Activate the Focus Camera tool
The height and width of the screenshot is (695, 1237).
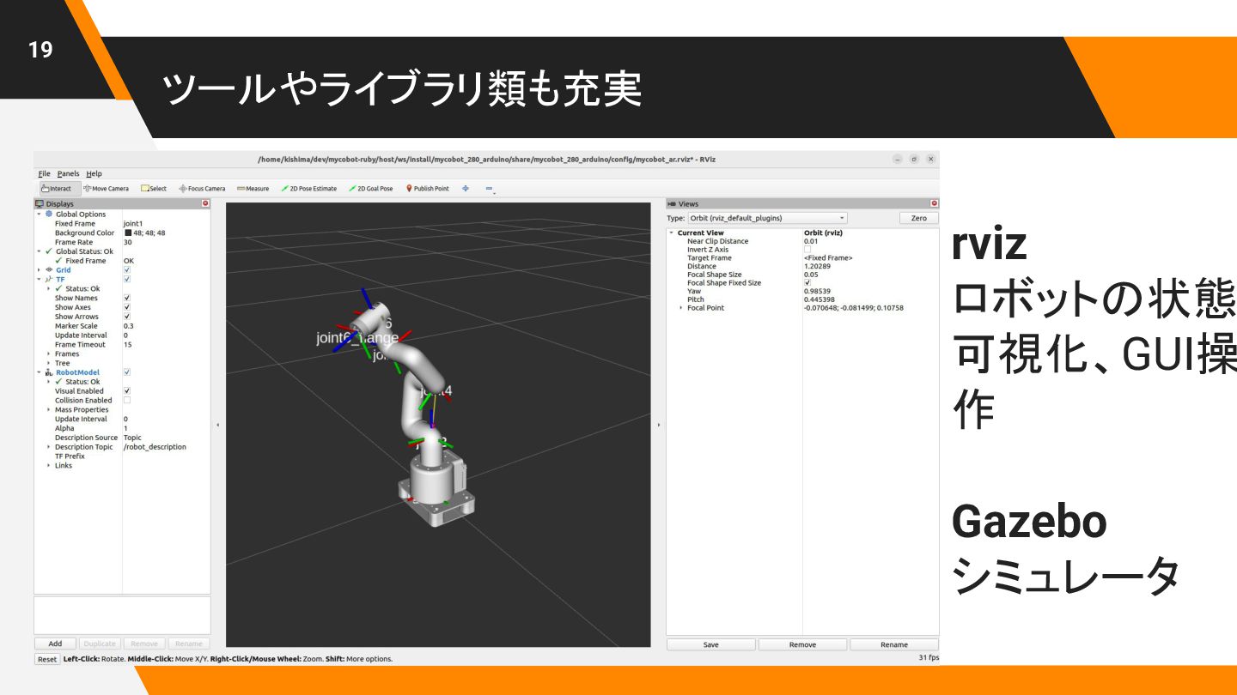click(x=202, y=189)
